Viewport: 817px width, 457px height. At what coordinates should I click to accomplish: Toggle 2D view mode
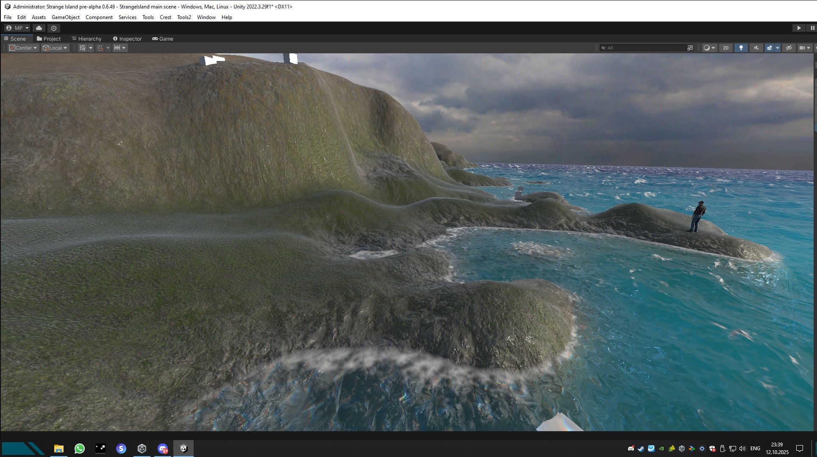pyautogui.click(x=726, y=48)
